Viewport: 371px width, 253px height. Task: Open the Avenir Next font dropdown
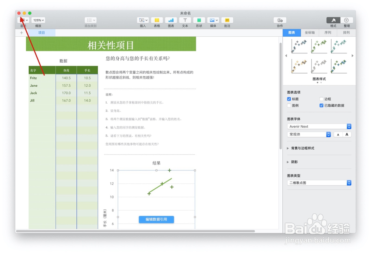tap(318, 126)
